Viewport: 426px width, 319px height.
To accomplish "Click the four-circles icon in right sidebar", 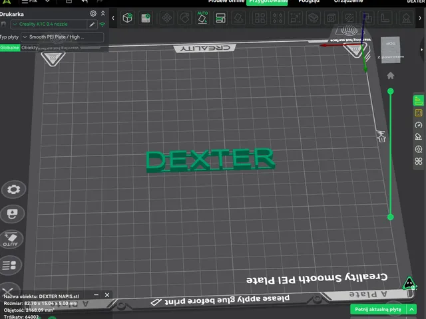I will [419, 161].
